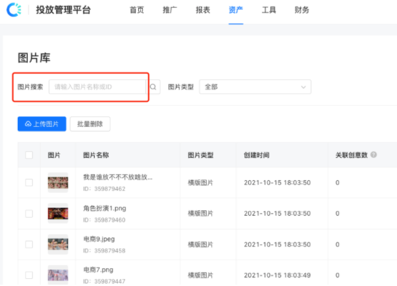Click the text ID: 359879460
This screenshot has height=286, width=397.
pos(104,220)
